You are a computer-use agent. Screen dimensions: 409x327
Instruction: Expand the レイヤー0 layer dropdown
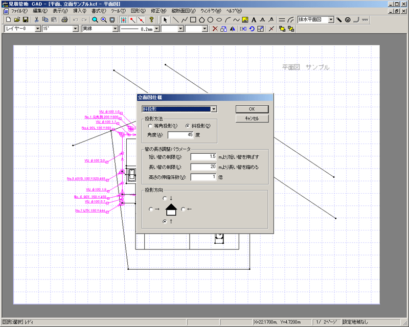[x=38, y=29]
